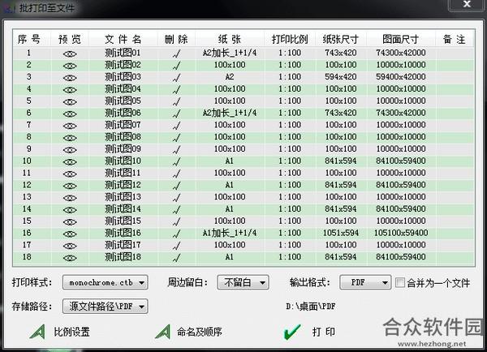Select file name 测试图13
Image resolution: width=487 pixels, height=352 pixels.
[123, 197]
